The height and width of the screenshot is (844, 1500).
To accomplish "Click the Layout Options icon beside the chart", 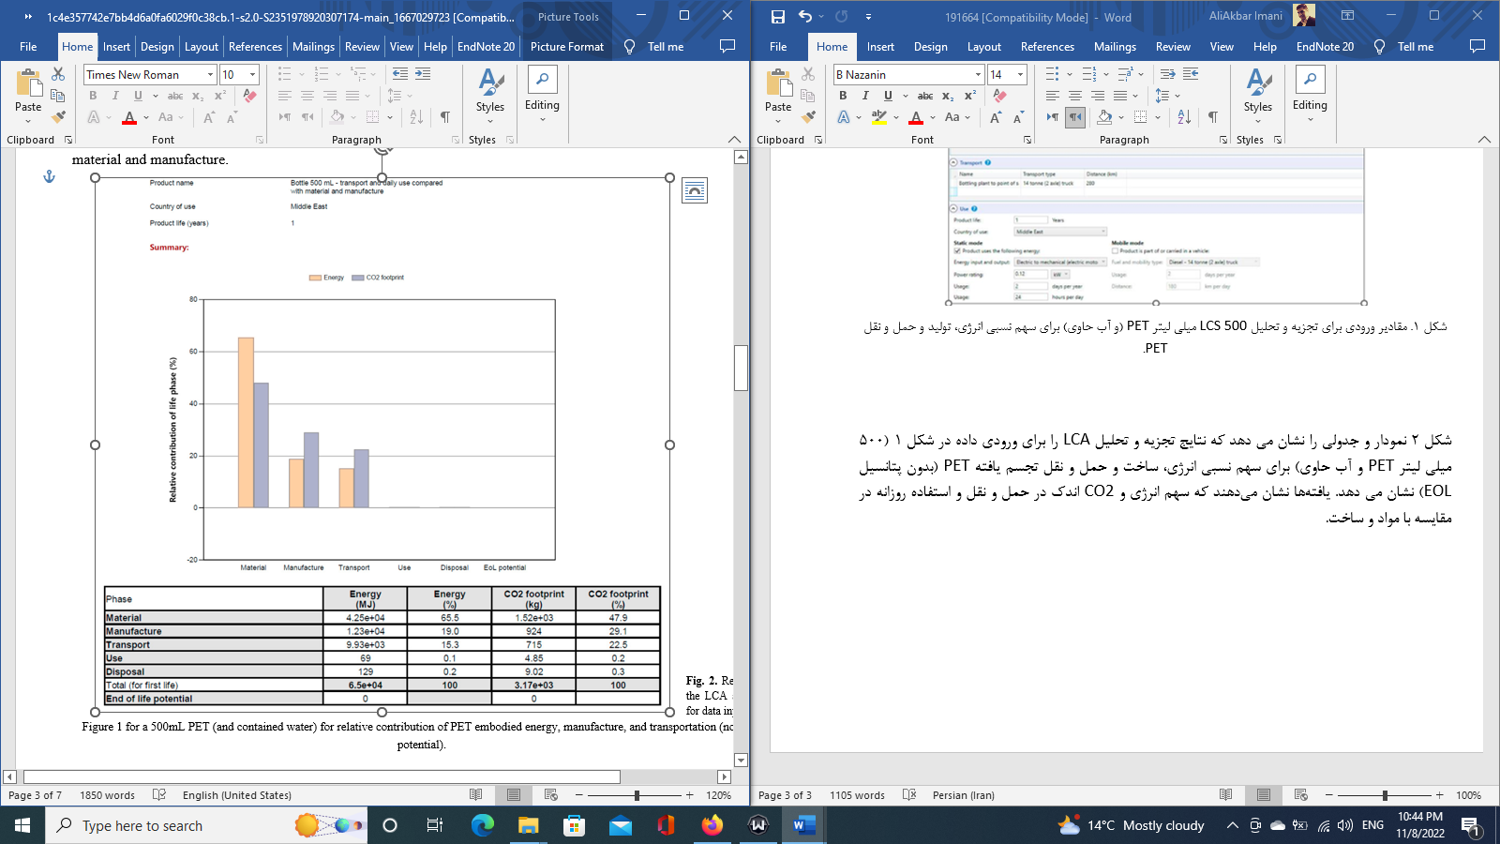I will 695,191.
